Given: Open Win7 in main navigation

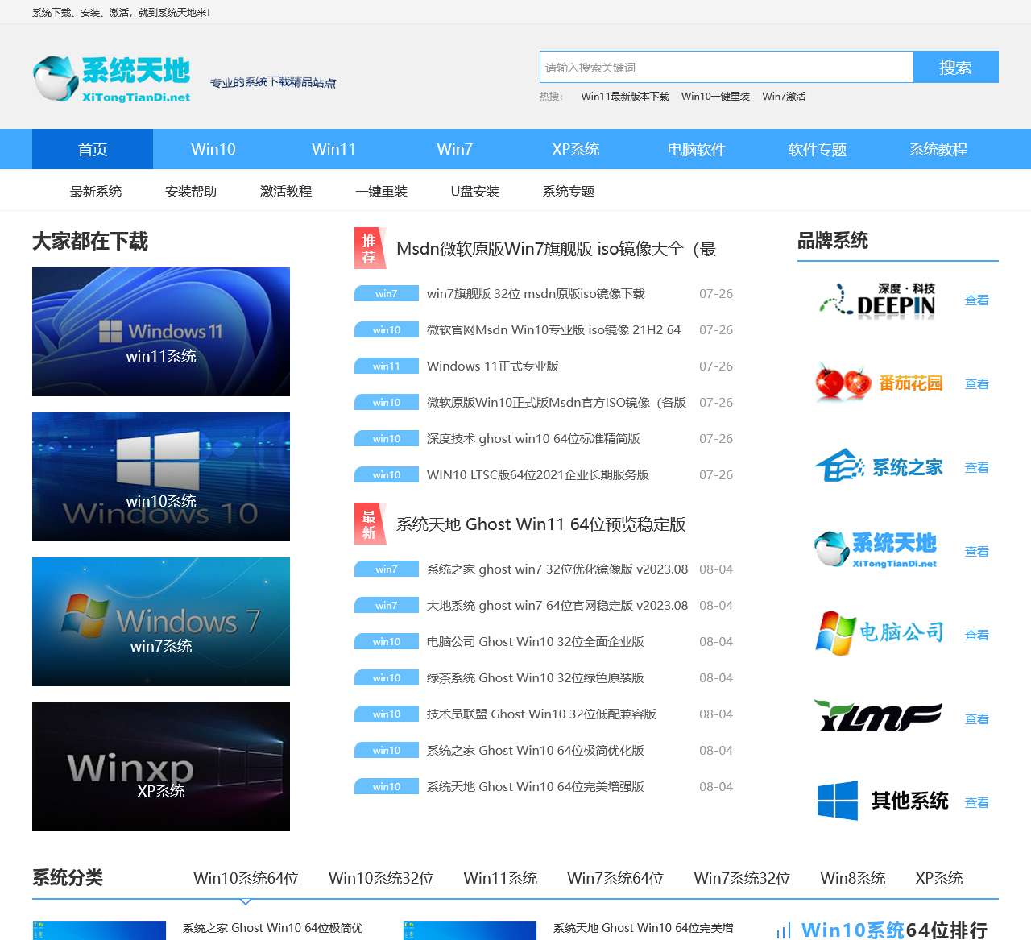Looking at the screenshot, I should point(455,149).
